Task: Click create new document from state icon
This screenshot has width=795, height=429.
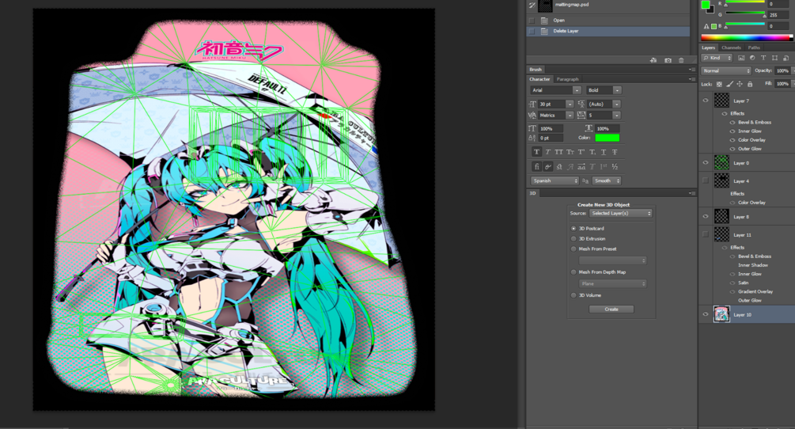Action: 653,60
